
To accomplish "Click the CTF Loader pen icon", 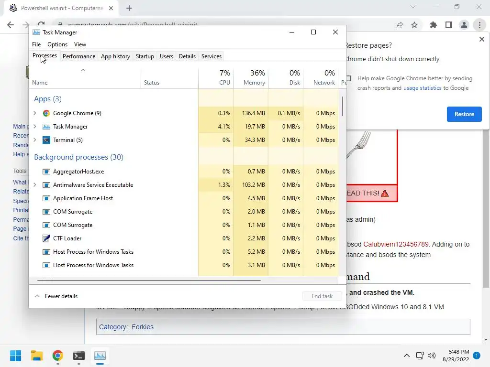I will (46, 238).
